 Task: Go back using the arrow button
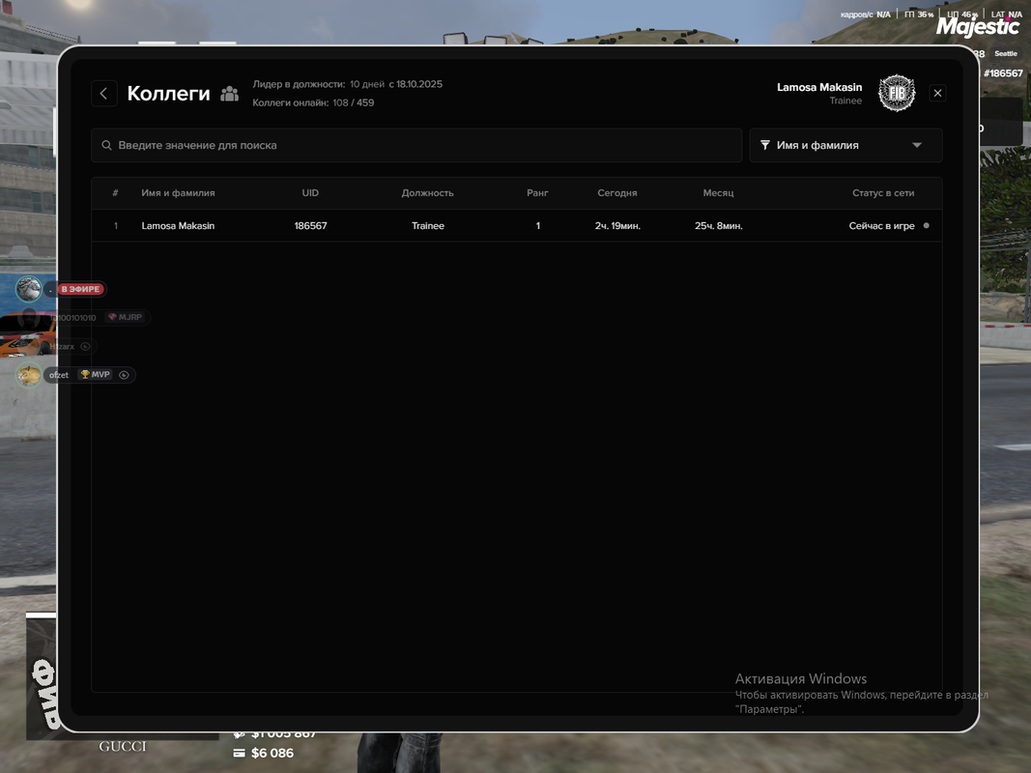104,94
